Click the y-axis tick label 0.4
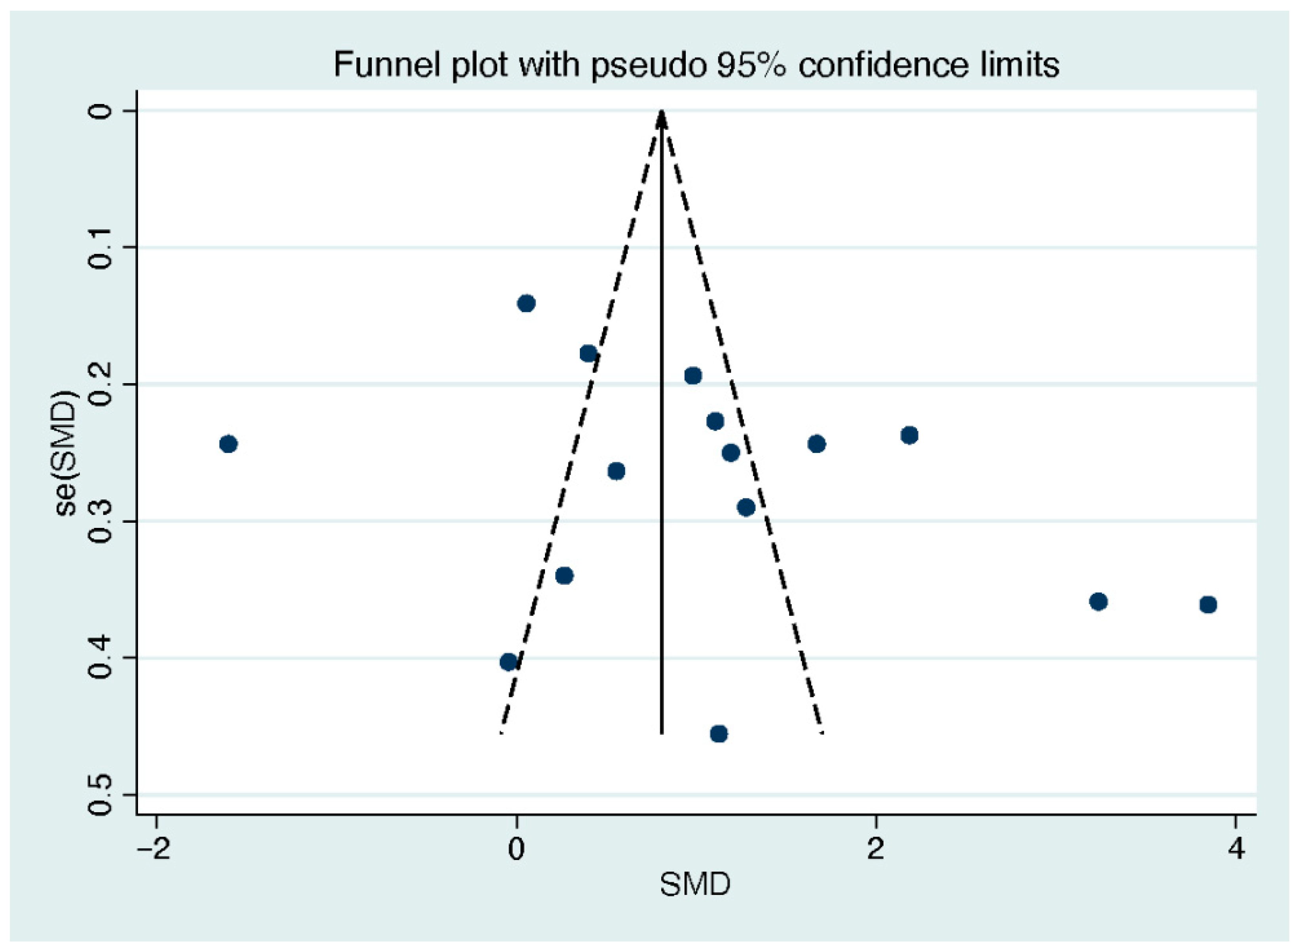Screen dimensions: 1298x951 100,658
